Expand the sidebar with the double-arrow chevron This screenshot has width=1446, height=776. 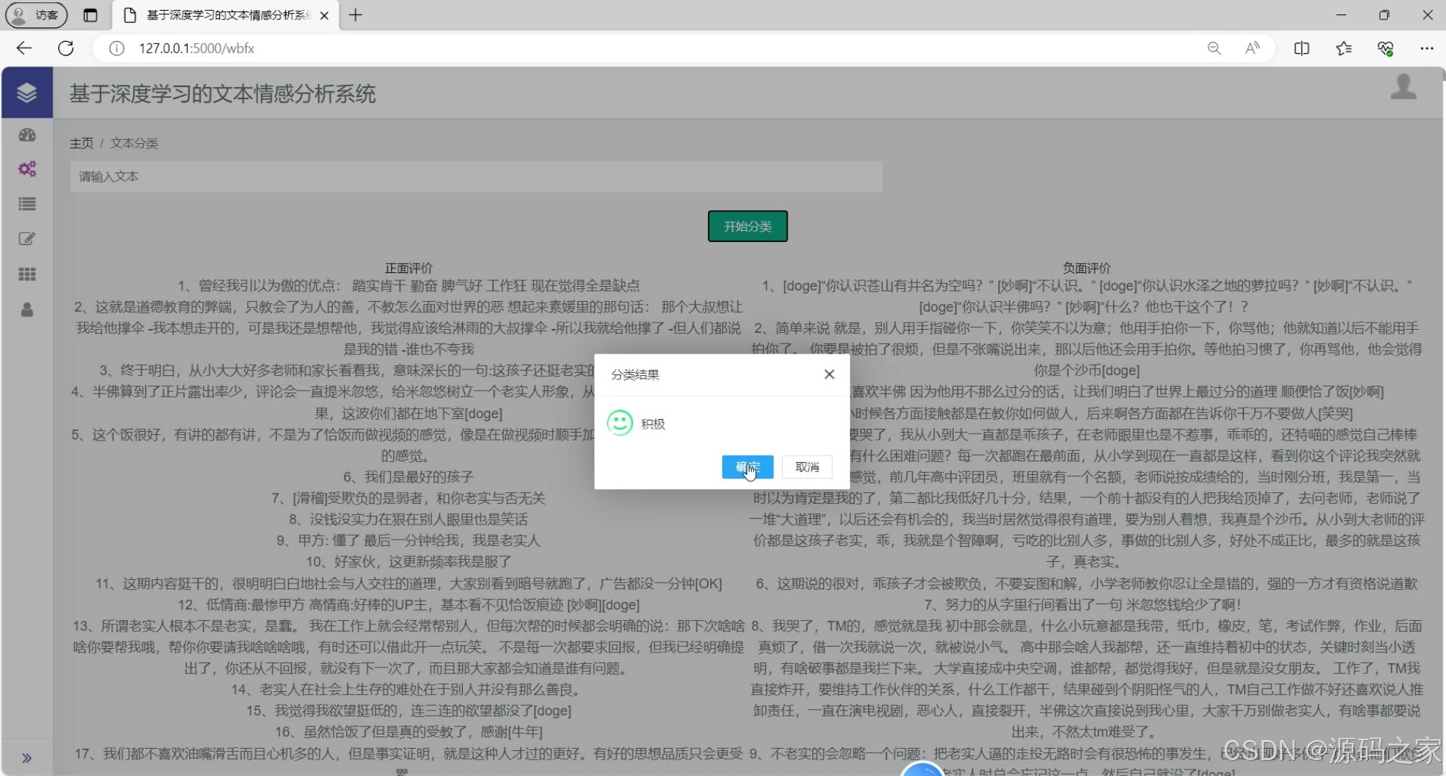click(x=27, y=757)
